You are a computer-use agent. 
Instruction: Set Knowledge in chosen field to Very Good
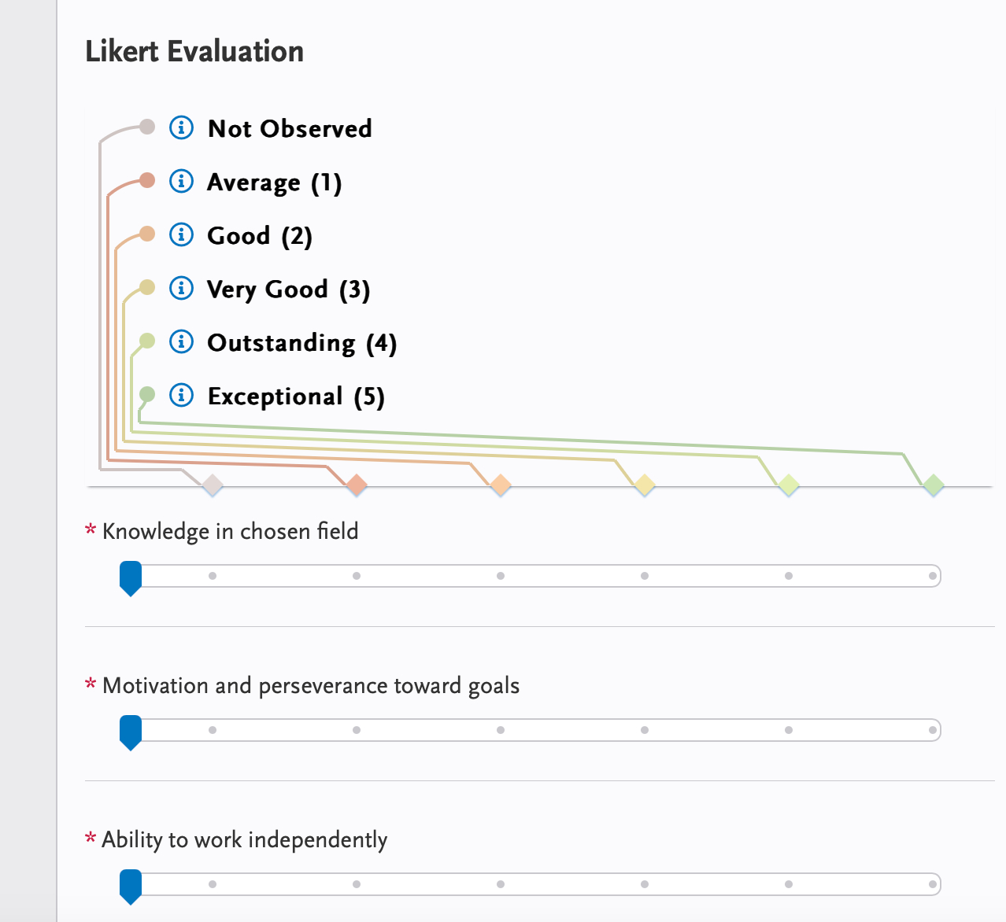645,576
